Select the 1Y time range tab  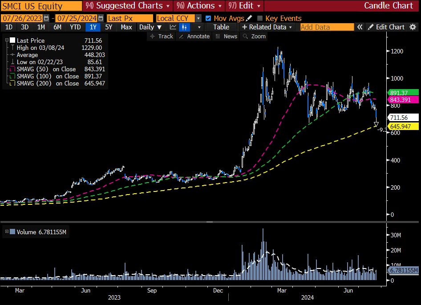pyautogui.click(x=93, y=27)
